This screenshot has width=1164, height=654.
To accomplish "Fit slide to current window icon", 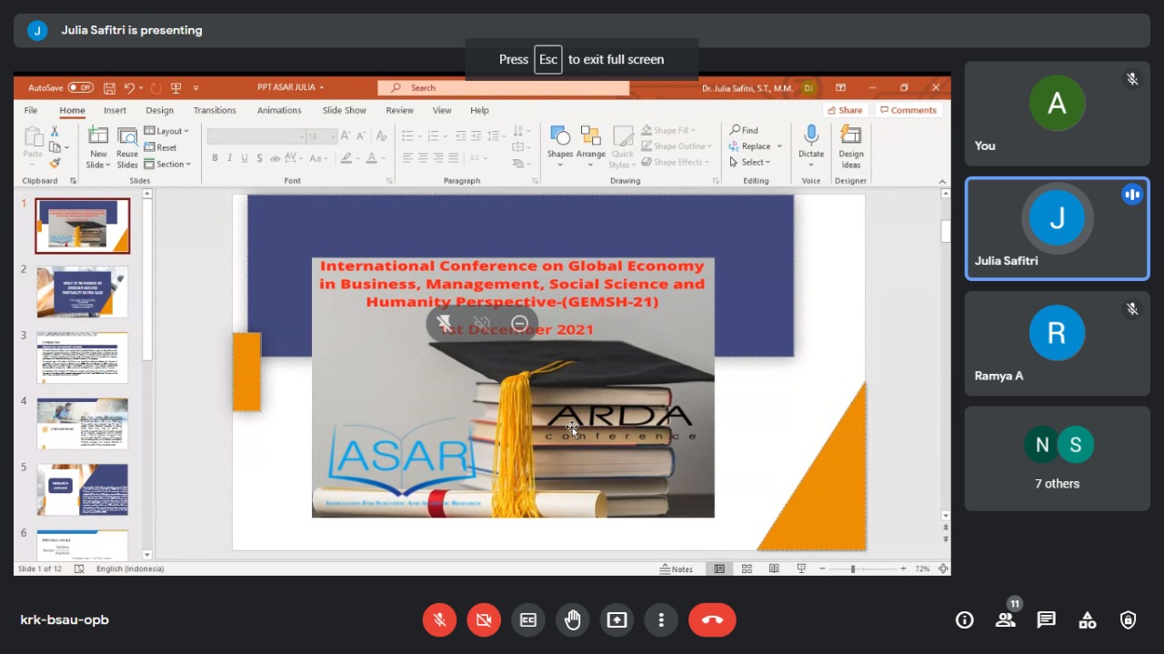I will pyautogui.click(x=943, y=569).
